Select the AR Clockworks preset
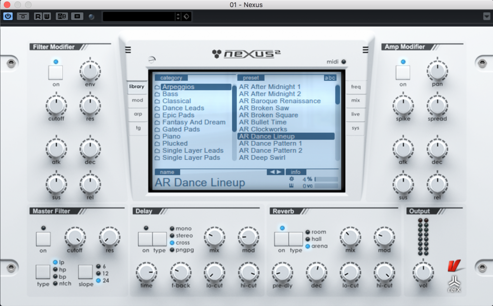This screenshot has width=493, height=306. 263,129
